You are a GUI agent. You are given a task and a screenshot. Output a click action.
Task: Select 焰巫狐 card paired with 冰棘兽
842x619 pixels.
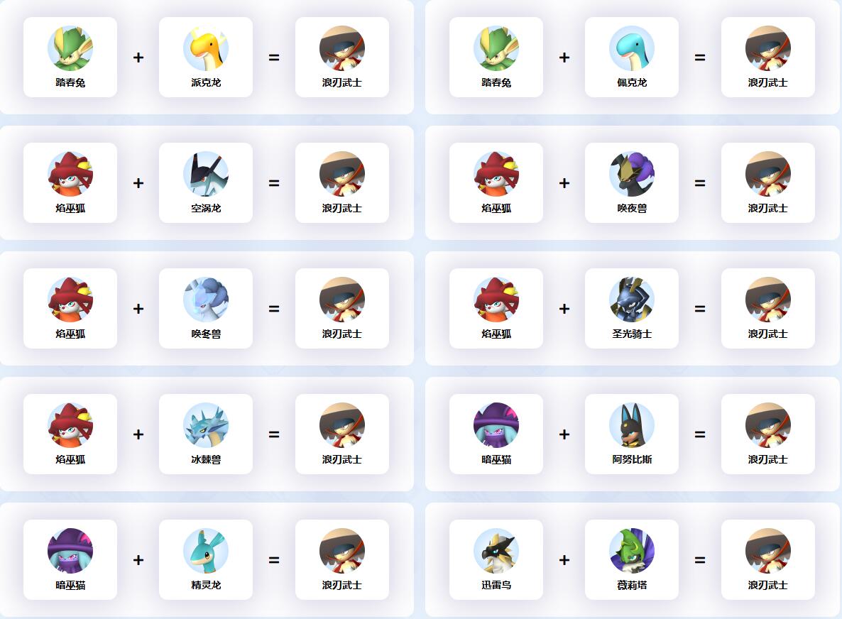click(x=70, y=434)
